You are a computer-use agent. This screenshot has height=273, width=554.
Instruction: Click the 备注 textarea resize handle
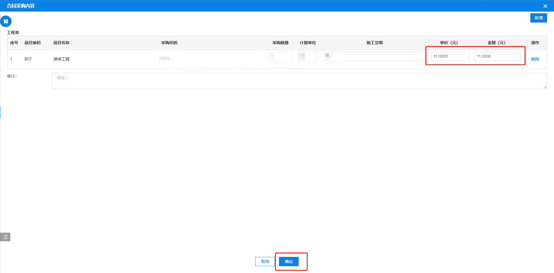pyautogui.click(x=545, y=87)
